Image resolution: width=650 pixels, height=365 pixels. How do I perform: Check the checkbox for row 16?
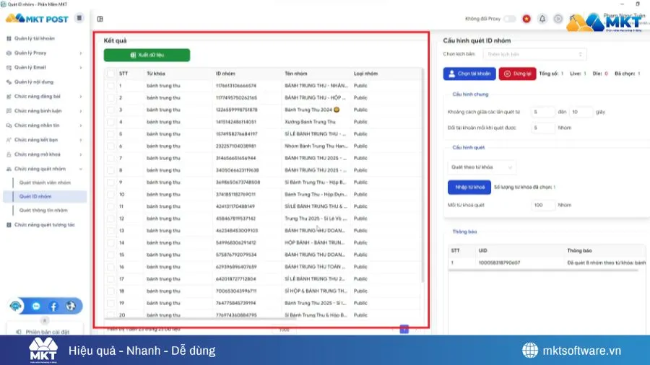pyautogui.click(x=110, y=267)
